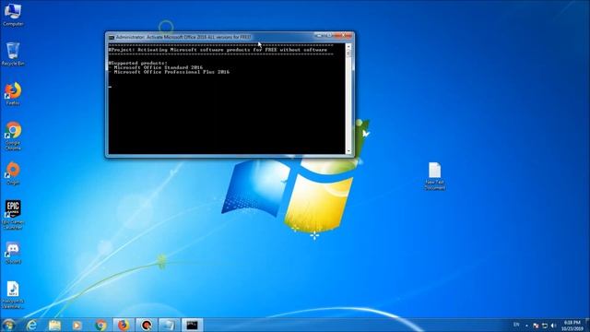
Task: Click the console scrollbar down arrow
Action: pos(348,151)
